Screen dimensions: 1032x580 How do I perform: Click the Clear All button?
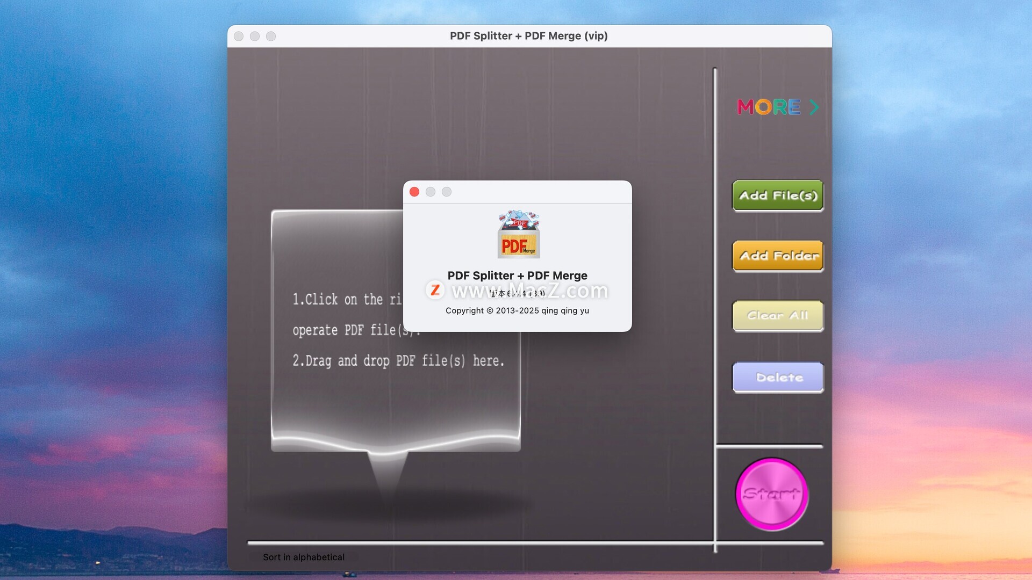click(x=777, y=316)
